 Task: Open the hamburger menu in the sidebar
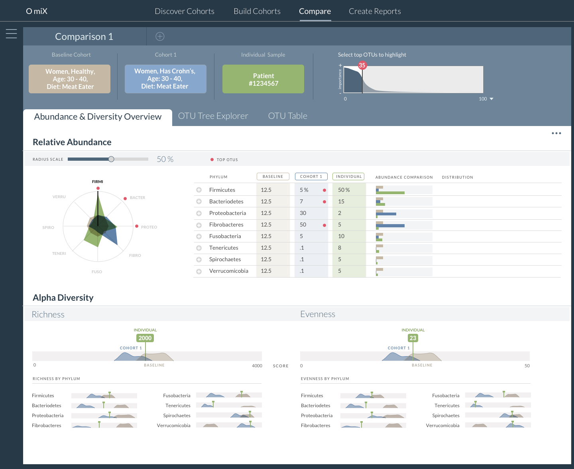click(12, 33)
